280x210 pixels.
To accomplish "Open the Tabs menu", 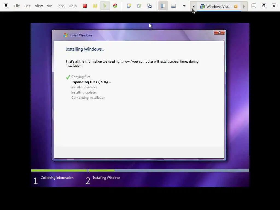I will [x=60, y=6].
